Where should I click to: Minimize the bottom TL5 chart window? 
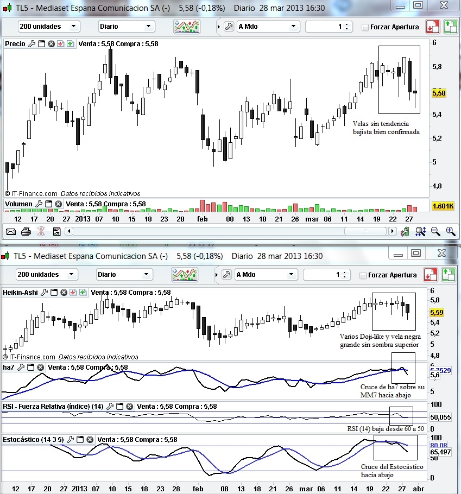point(399,254)
